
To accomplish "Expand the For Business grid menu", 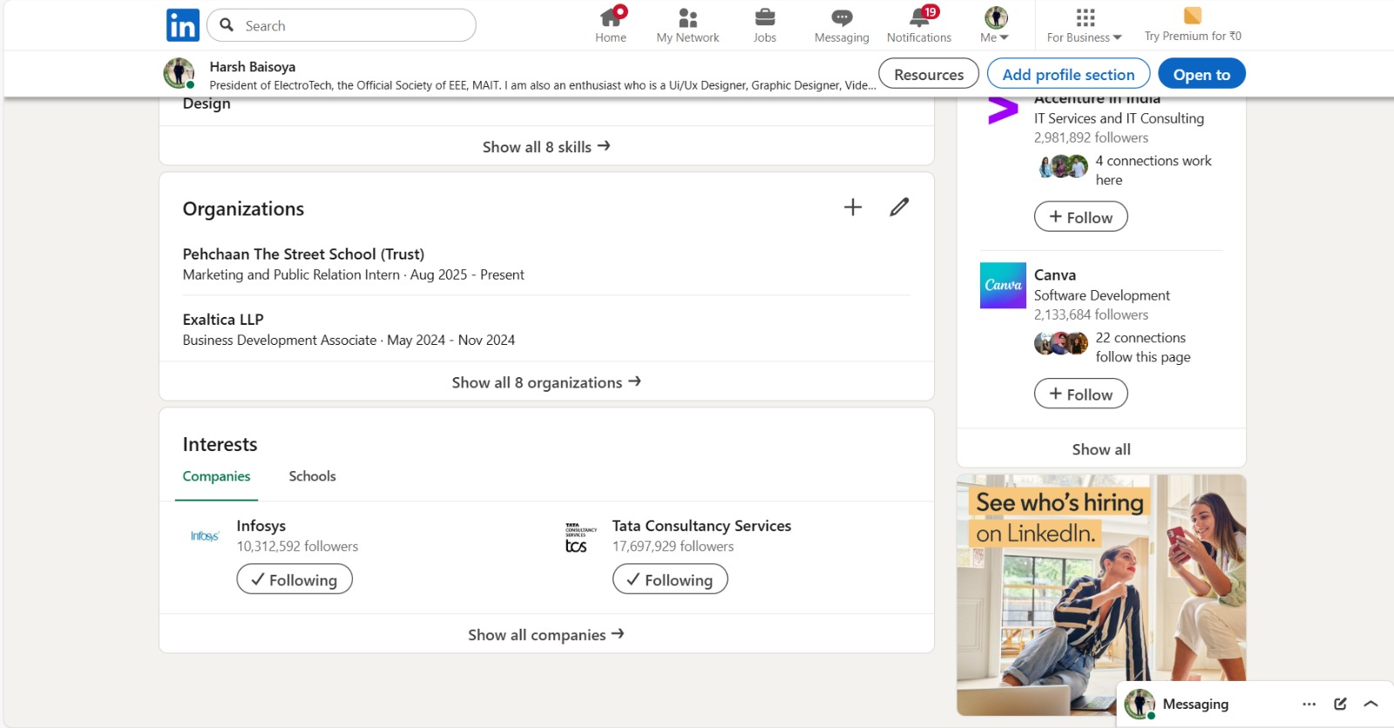I will [1085, 25].
